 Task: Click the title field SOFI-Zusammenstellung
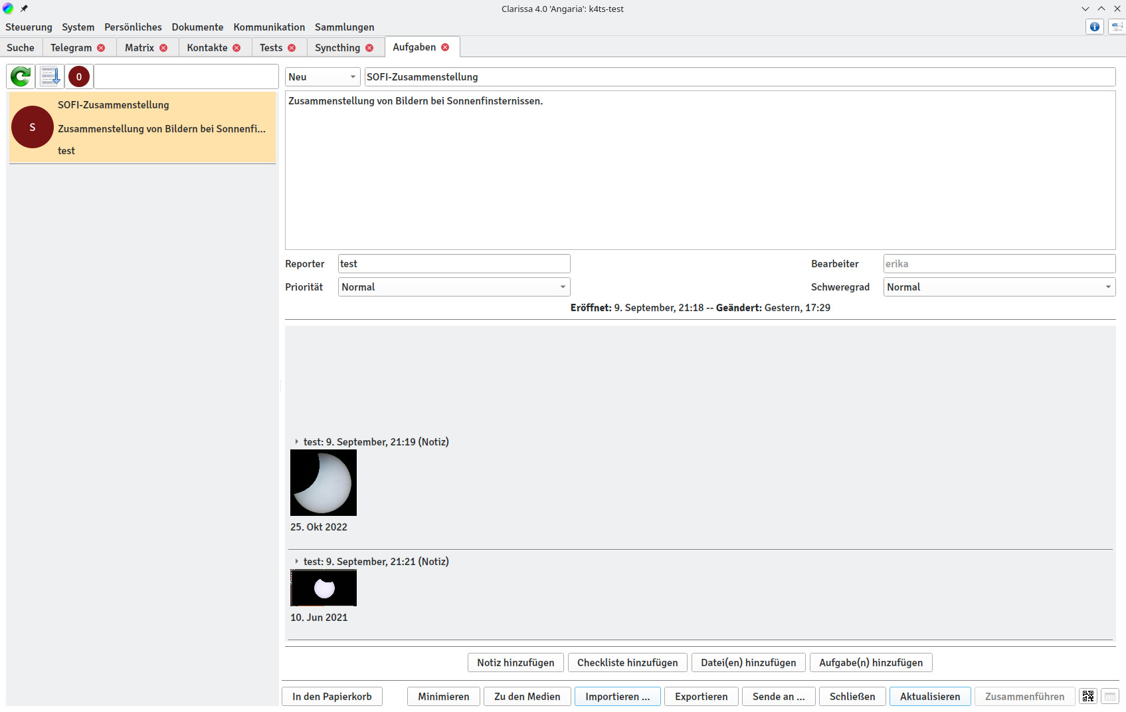pos(740,76)
